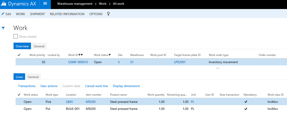Enable the Show closed checkbox
Viewport: 287px width, 113px height.
coord(16,36)
